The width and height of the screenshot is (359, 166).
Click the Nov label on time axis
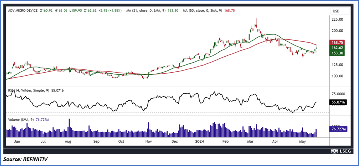click(x=149, y=141)
